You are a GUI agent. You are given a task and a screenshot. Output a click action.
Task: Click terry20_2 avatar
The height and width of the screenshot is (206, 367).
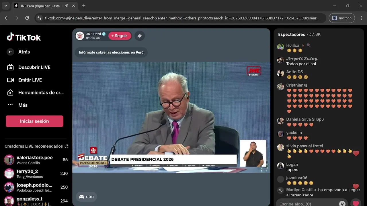point(9,174)
